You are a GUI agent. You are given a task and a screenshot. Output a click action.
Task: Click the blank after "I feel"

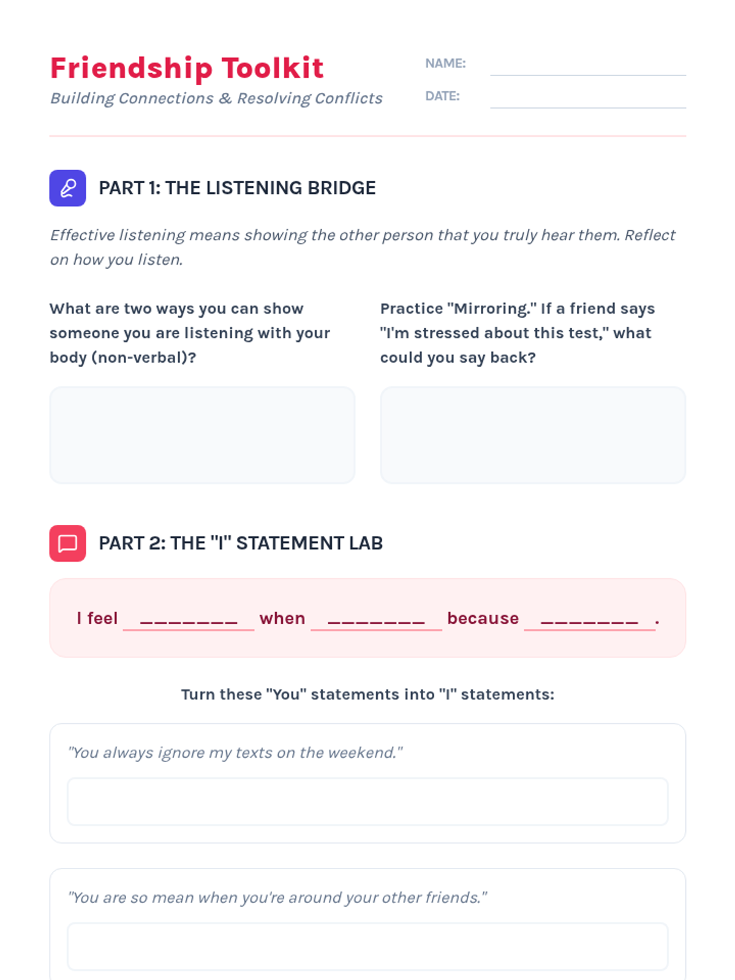point(189,619)
